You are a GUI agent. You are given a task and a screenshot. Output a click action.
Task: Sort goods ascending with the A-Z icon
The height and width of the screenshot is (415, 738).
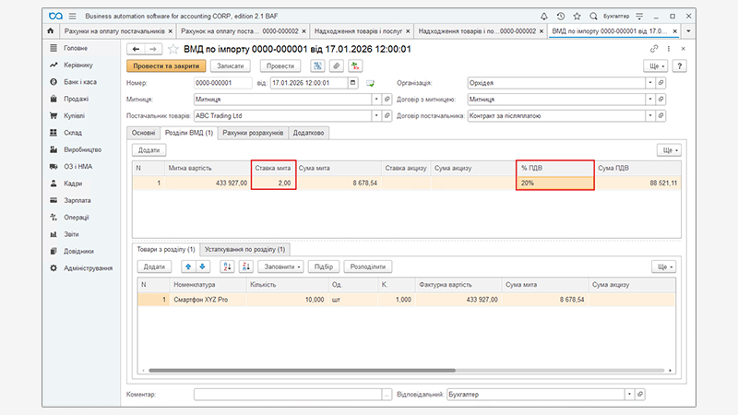point(225,267)
